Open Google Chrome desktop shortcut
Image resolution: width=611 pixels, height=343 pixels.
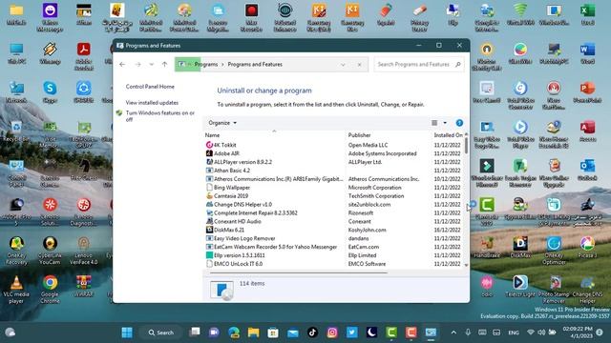(x=50, y=290)
